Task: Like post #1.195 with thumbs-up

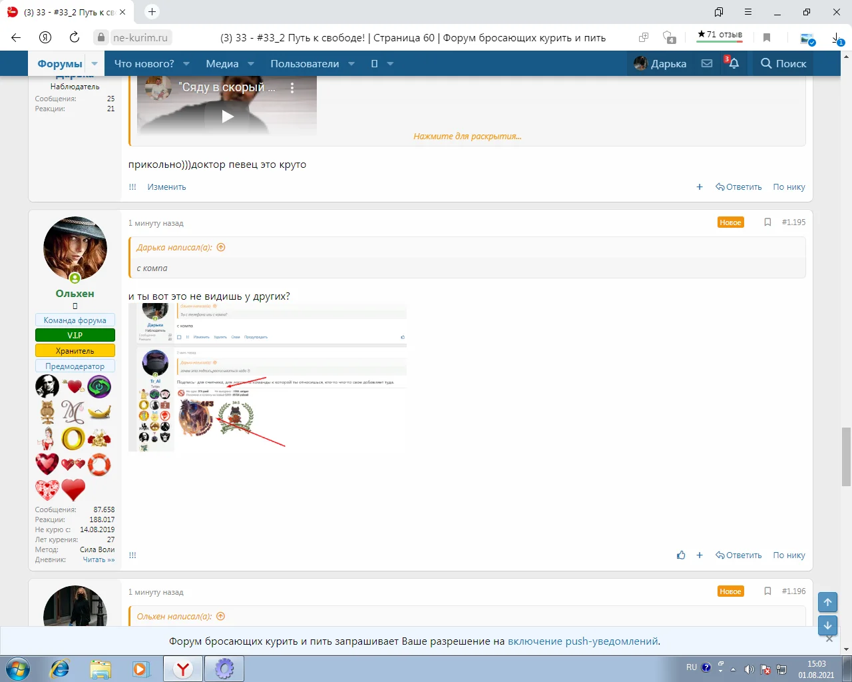Action: [x=681, y=555]
